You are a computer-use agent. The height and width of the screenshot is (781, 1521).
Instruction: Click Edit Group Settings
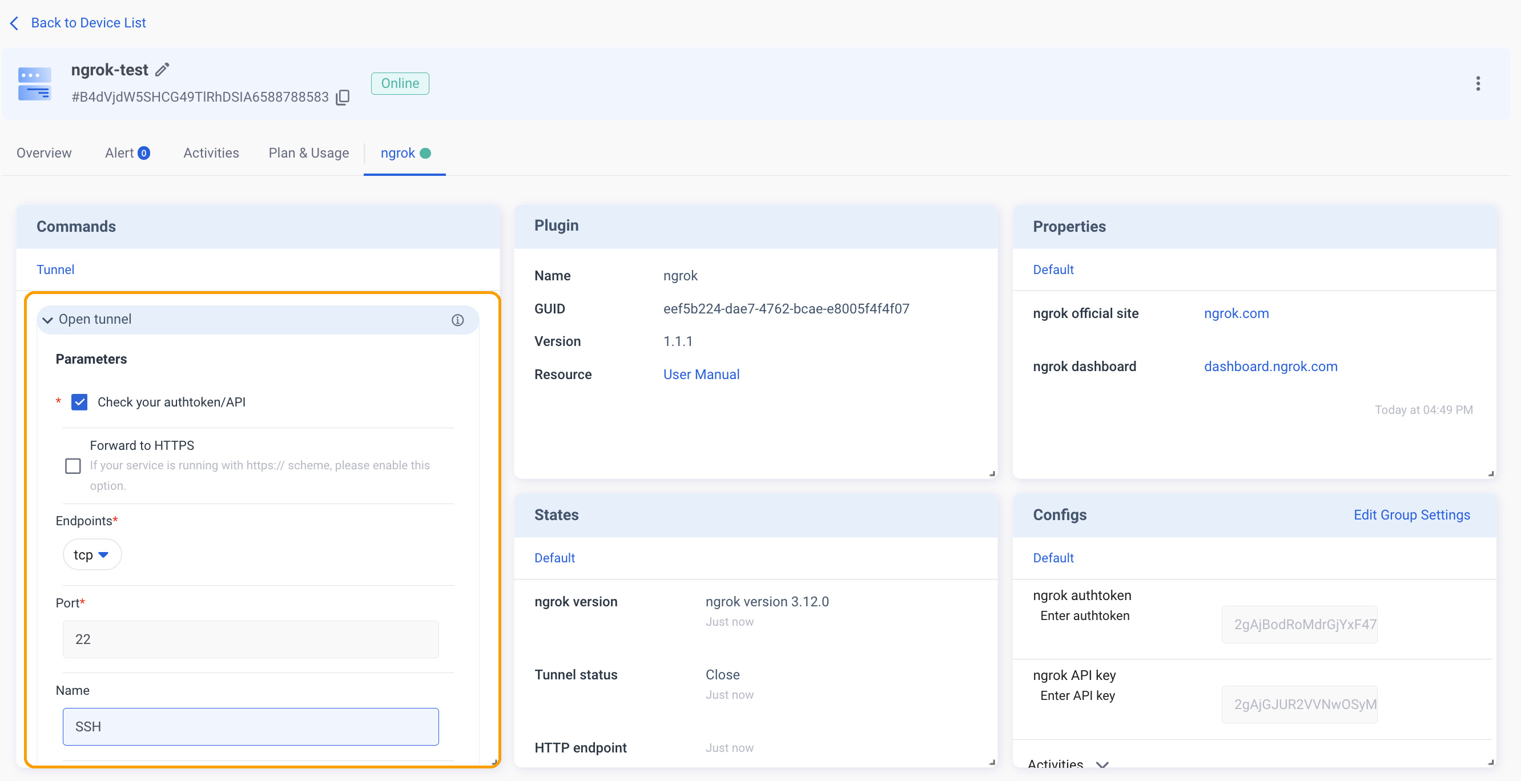click(1411, 515)
